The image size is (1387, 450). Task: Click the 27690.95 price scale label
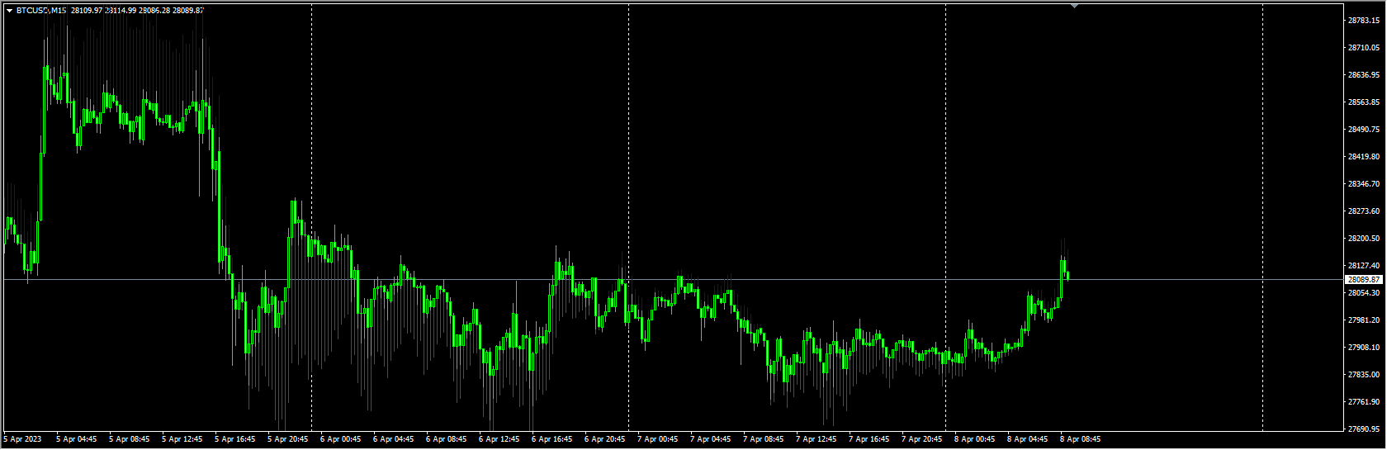coord(1363,429)
